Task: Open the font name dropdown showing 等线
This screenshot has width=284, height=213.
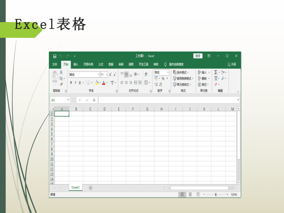Action: [x=98, y=74]
